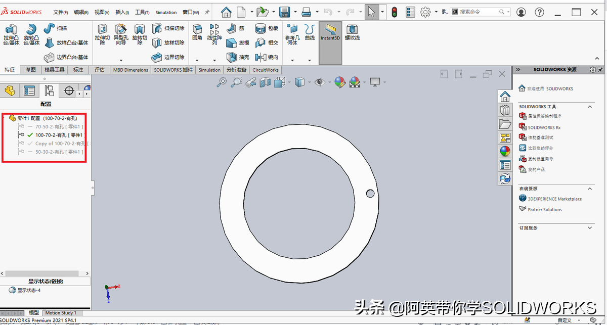
Task: Pick the 边界凸台/基体 boundary boss tool
Action: click(x=66, y=57)
